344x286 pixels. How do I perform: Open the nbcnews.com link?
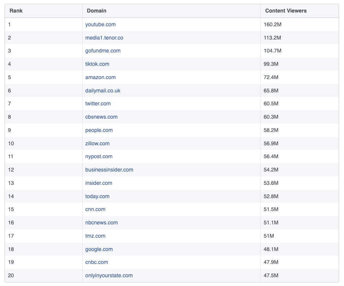click(101, 223)
